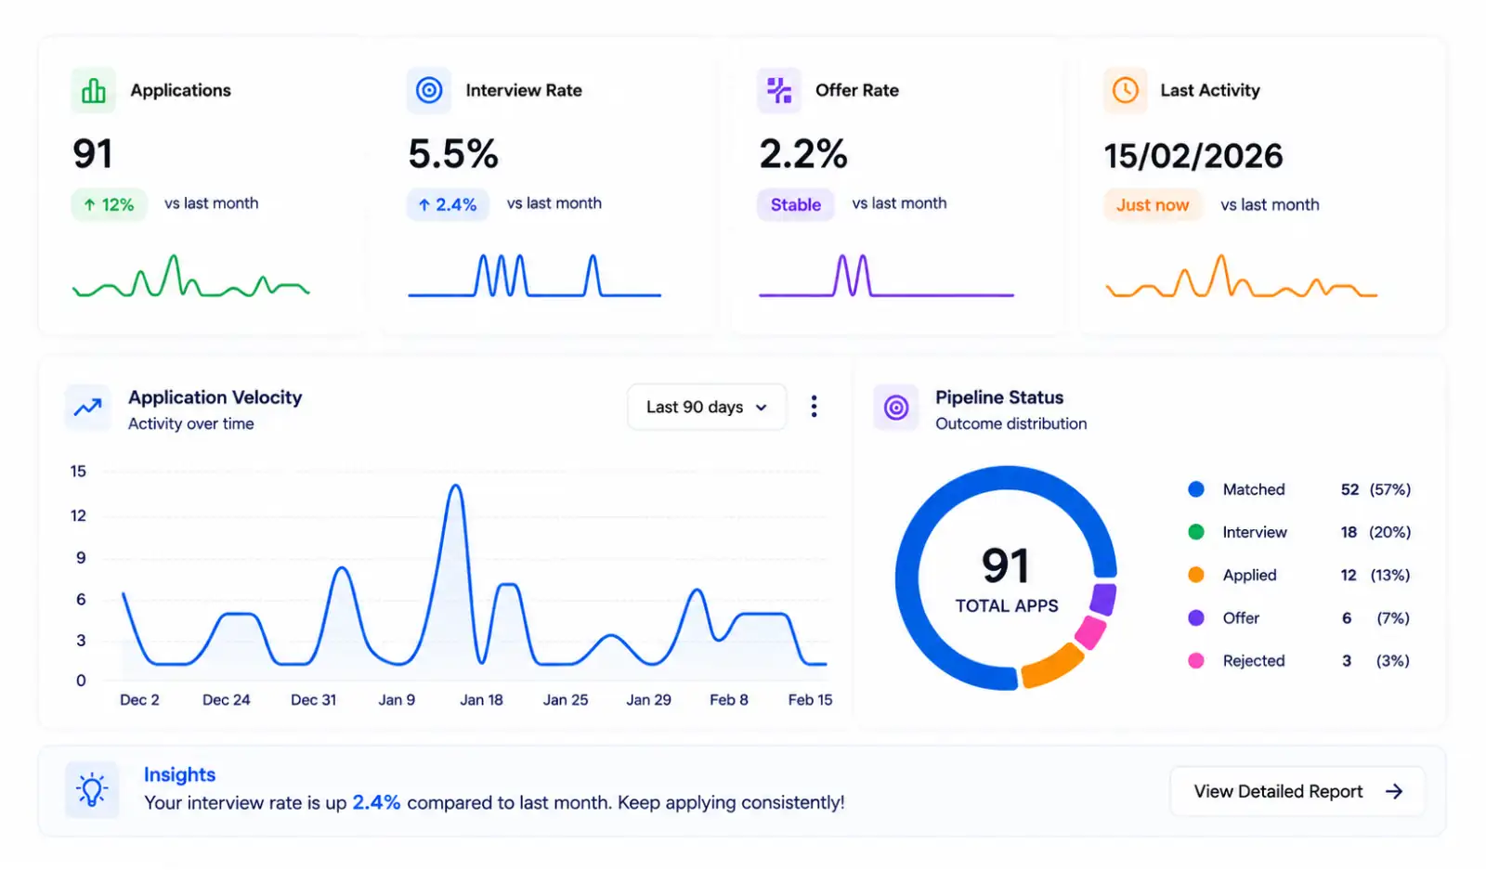Image resolution: width=1486 pixels, height=870 pixels.
Task: Click the green 12% change badge
Action: 109,204
